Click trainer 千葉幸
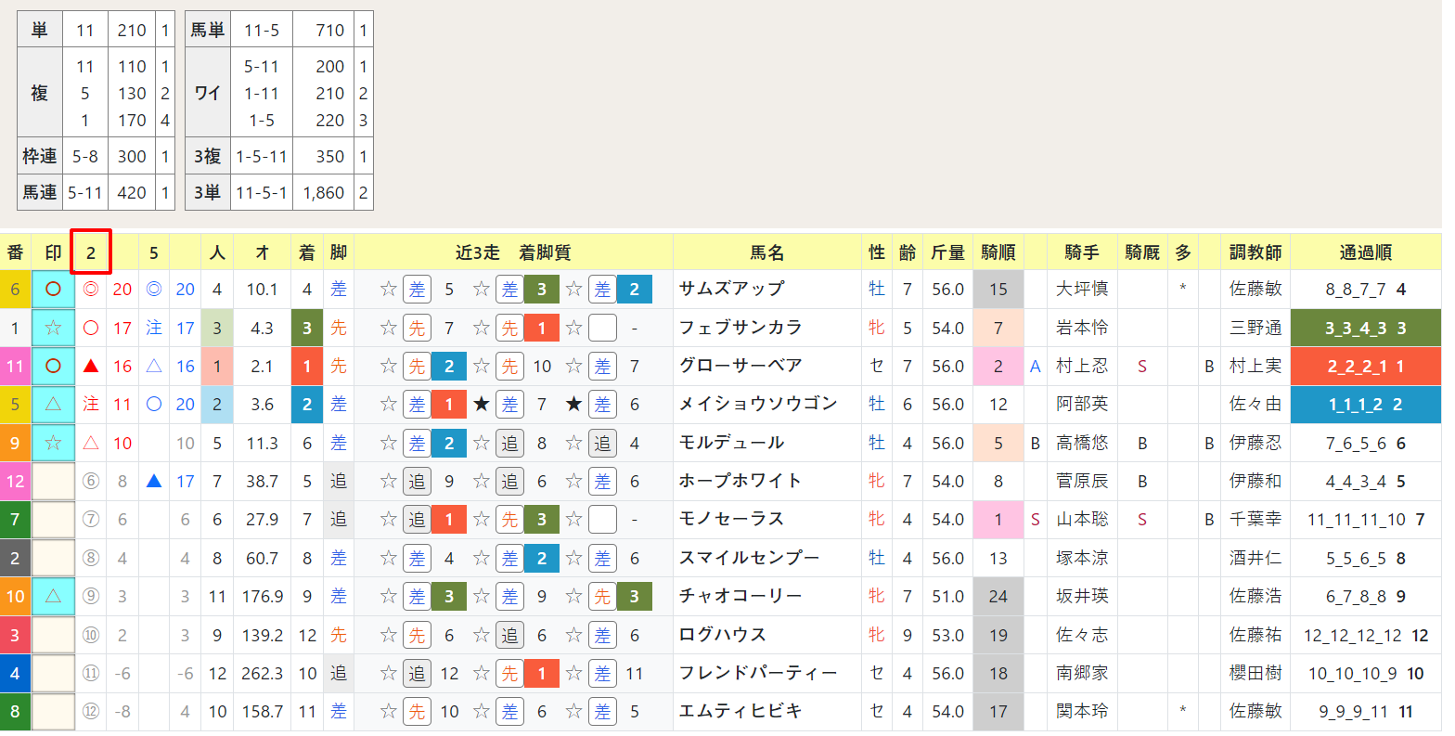Viewport: 1455px width, 736px height. tap(1255, 520)
